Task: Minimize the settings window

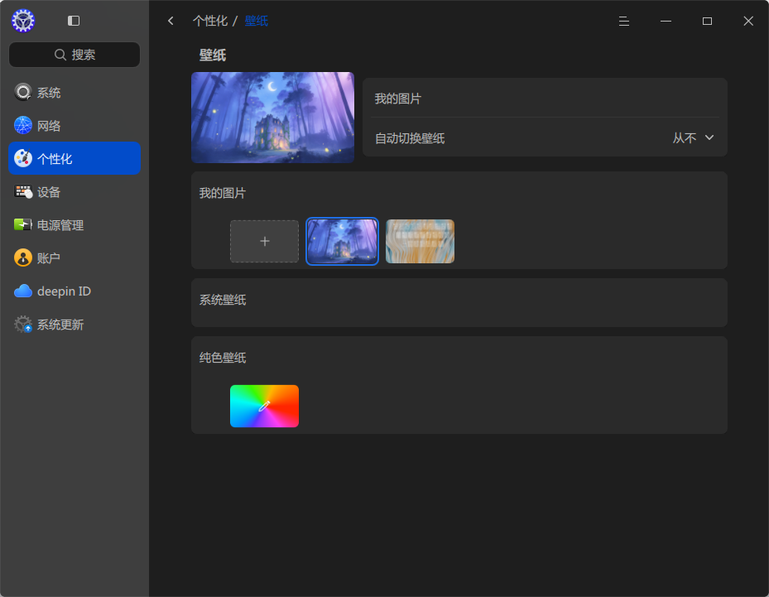Action: (666, 21)
